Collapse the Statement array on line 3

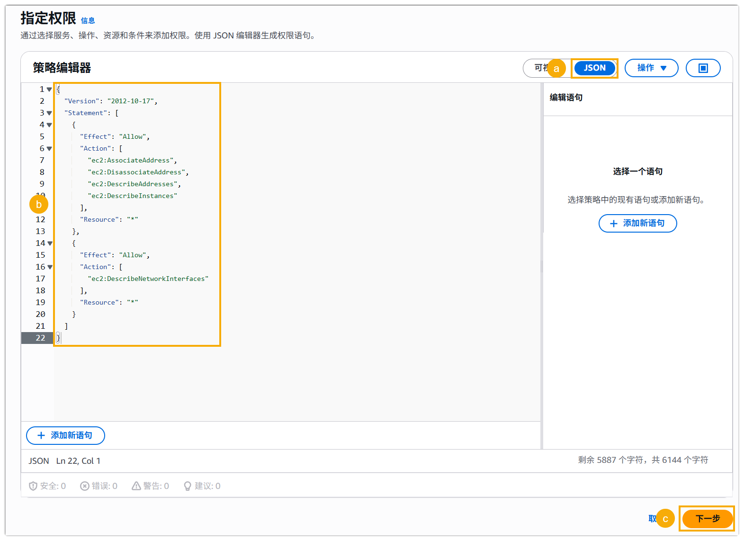[x=49, y=113]
